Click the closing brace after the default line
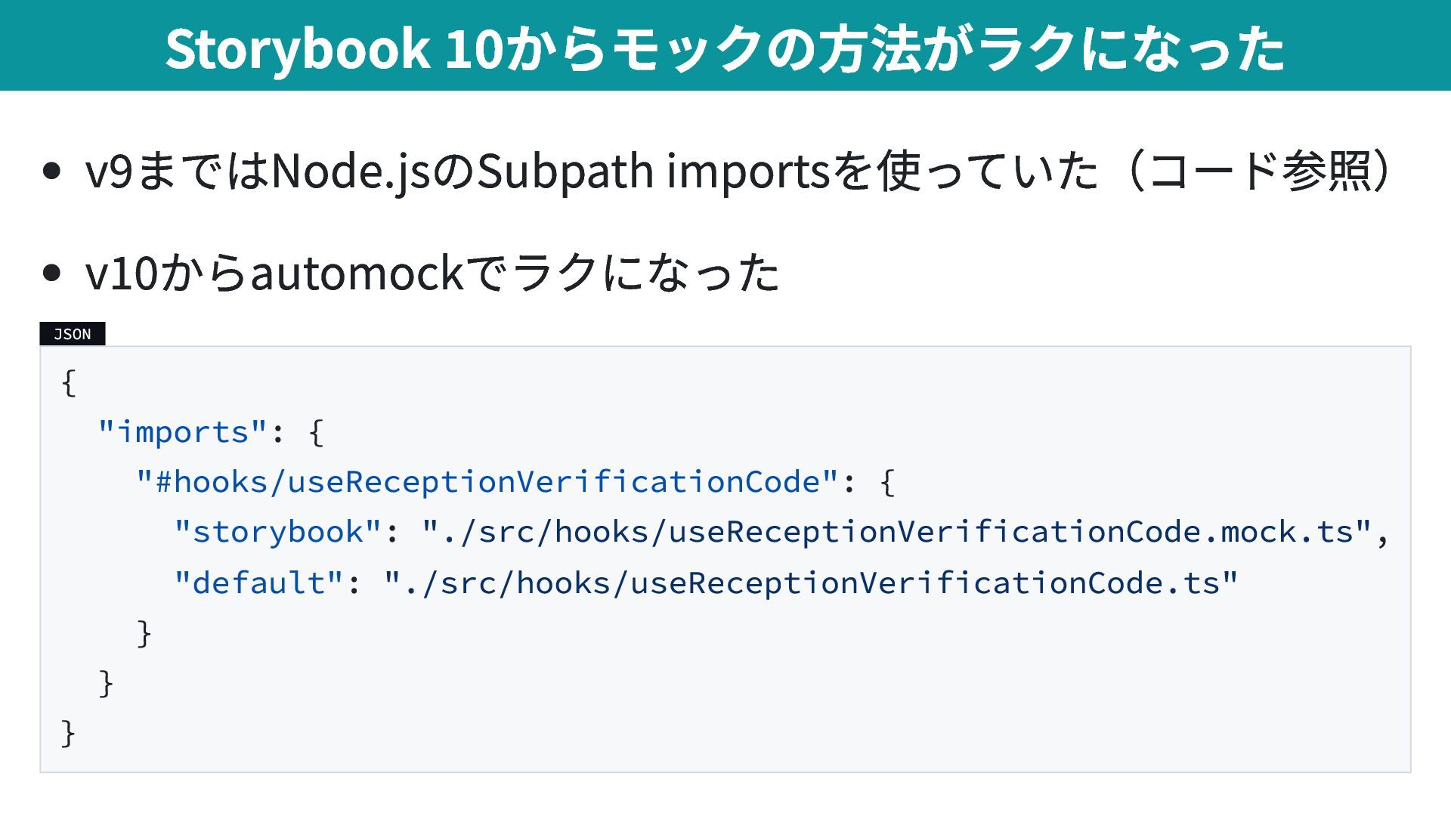Viewport: 1451px width, 816px height. [144, 633]
